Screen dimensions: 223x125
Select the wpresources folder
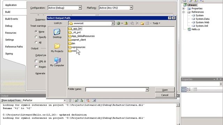[x=77, y=47]
